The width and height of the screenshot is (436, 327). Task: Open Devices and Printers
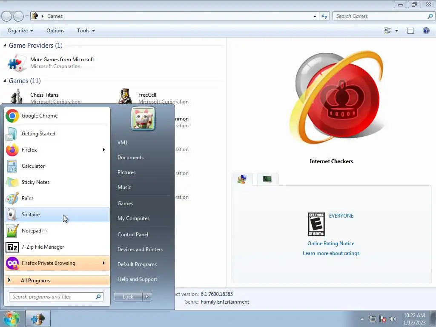140,250
